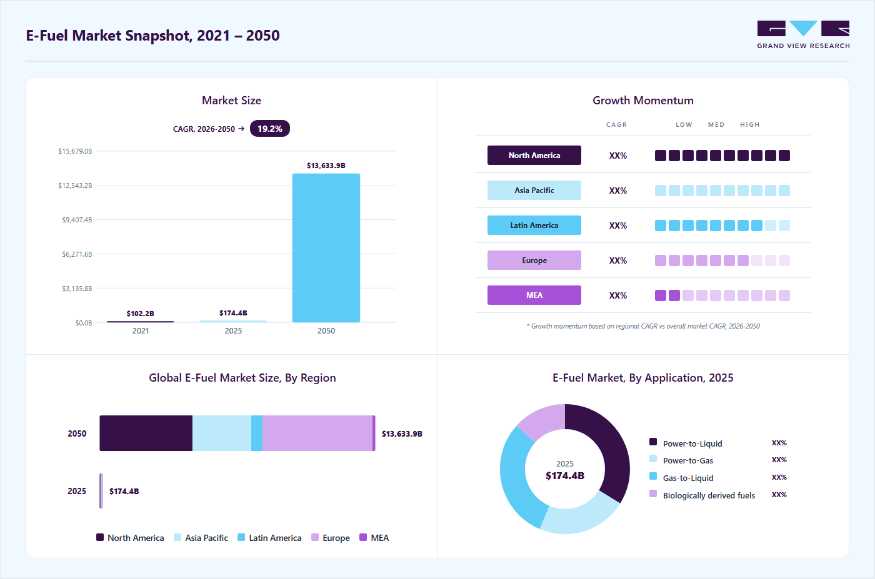The image size is (875, 579).
Task: Click Europe segment of 2050 stacked bar
Action: 317,433
